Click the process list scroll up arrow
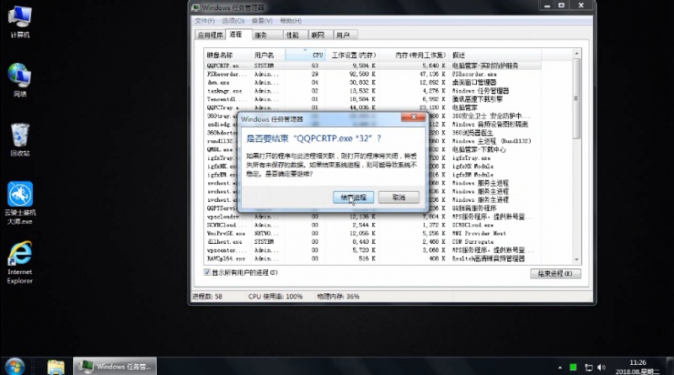The height and width of the screenshot is (375, 674). click(576, 53)
